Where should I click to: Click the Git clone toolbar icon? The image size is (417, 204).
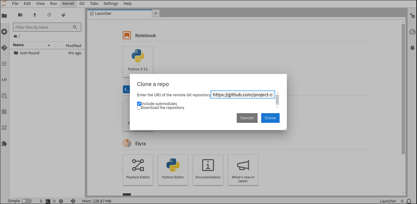(x=64, y=15)
